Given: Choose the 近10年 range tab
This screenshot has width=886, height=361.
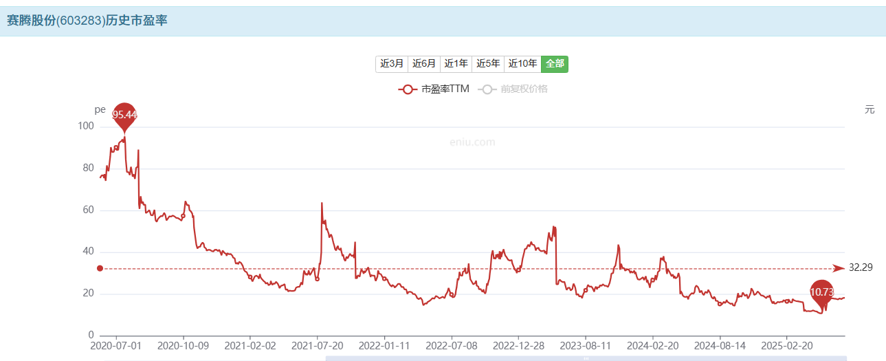Looking at the screenshot, I should (522, 64).
